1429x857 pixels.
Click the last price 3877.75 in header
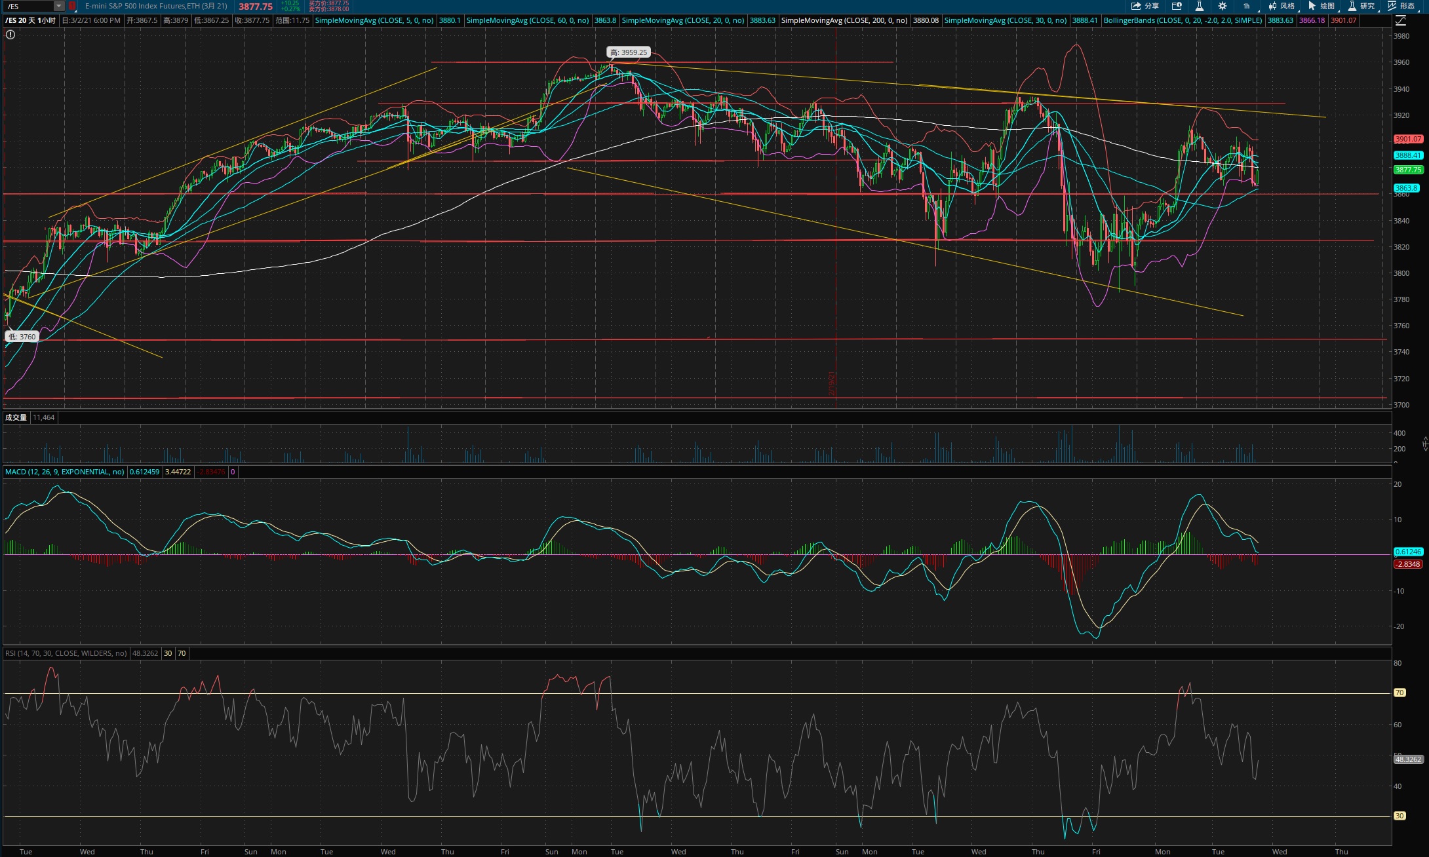point(255,7)
